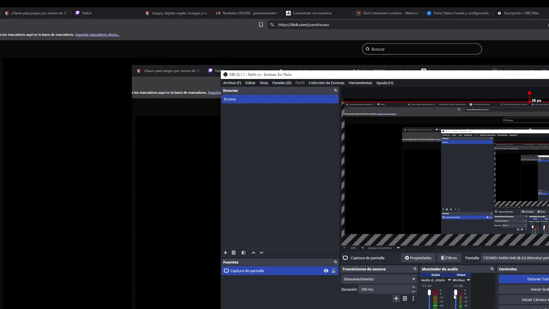Switch to Juegos, tarjetas regalo tab

point(176,13)
